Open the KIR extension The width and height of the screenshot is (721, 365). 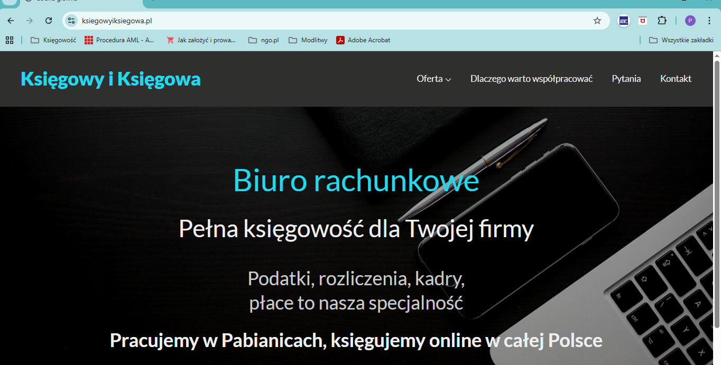click(624, 21)
